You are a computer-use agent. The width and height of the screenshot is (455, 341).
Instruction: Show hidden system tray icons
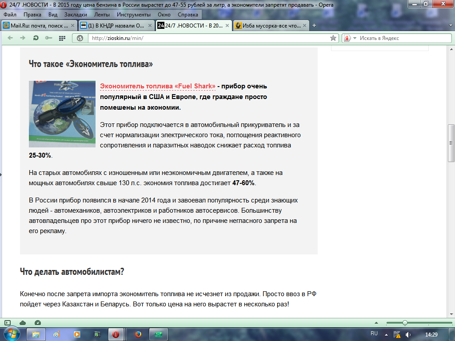coord(386,335)
